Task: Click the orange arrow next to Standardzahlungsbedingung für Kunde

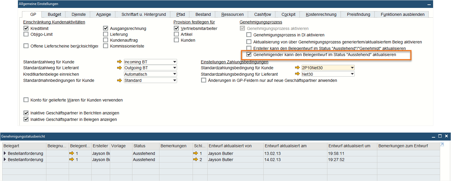Action: coord(297,67)
